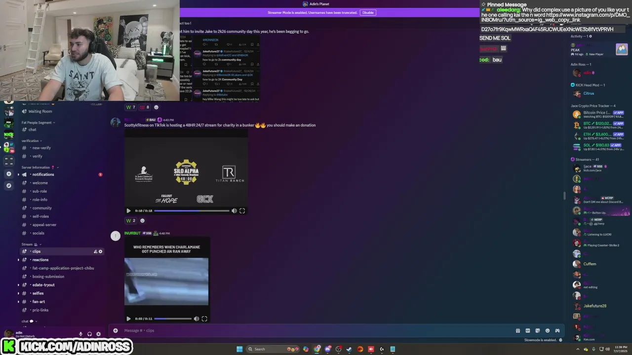Image resolution: width=632 pixels, height=355 pixels.
Task: Click the slowmode info icon
Action: coord(560,340)
